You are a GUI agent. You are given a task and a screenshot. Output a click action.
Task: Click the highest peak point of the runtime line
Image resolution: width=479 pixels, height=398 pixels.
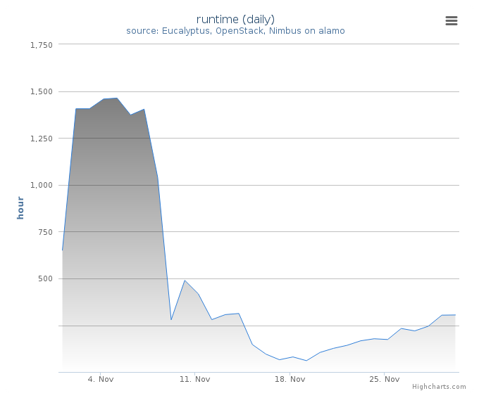click(x=117, y=98)
